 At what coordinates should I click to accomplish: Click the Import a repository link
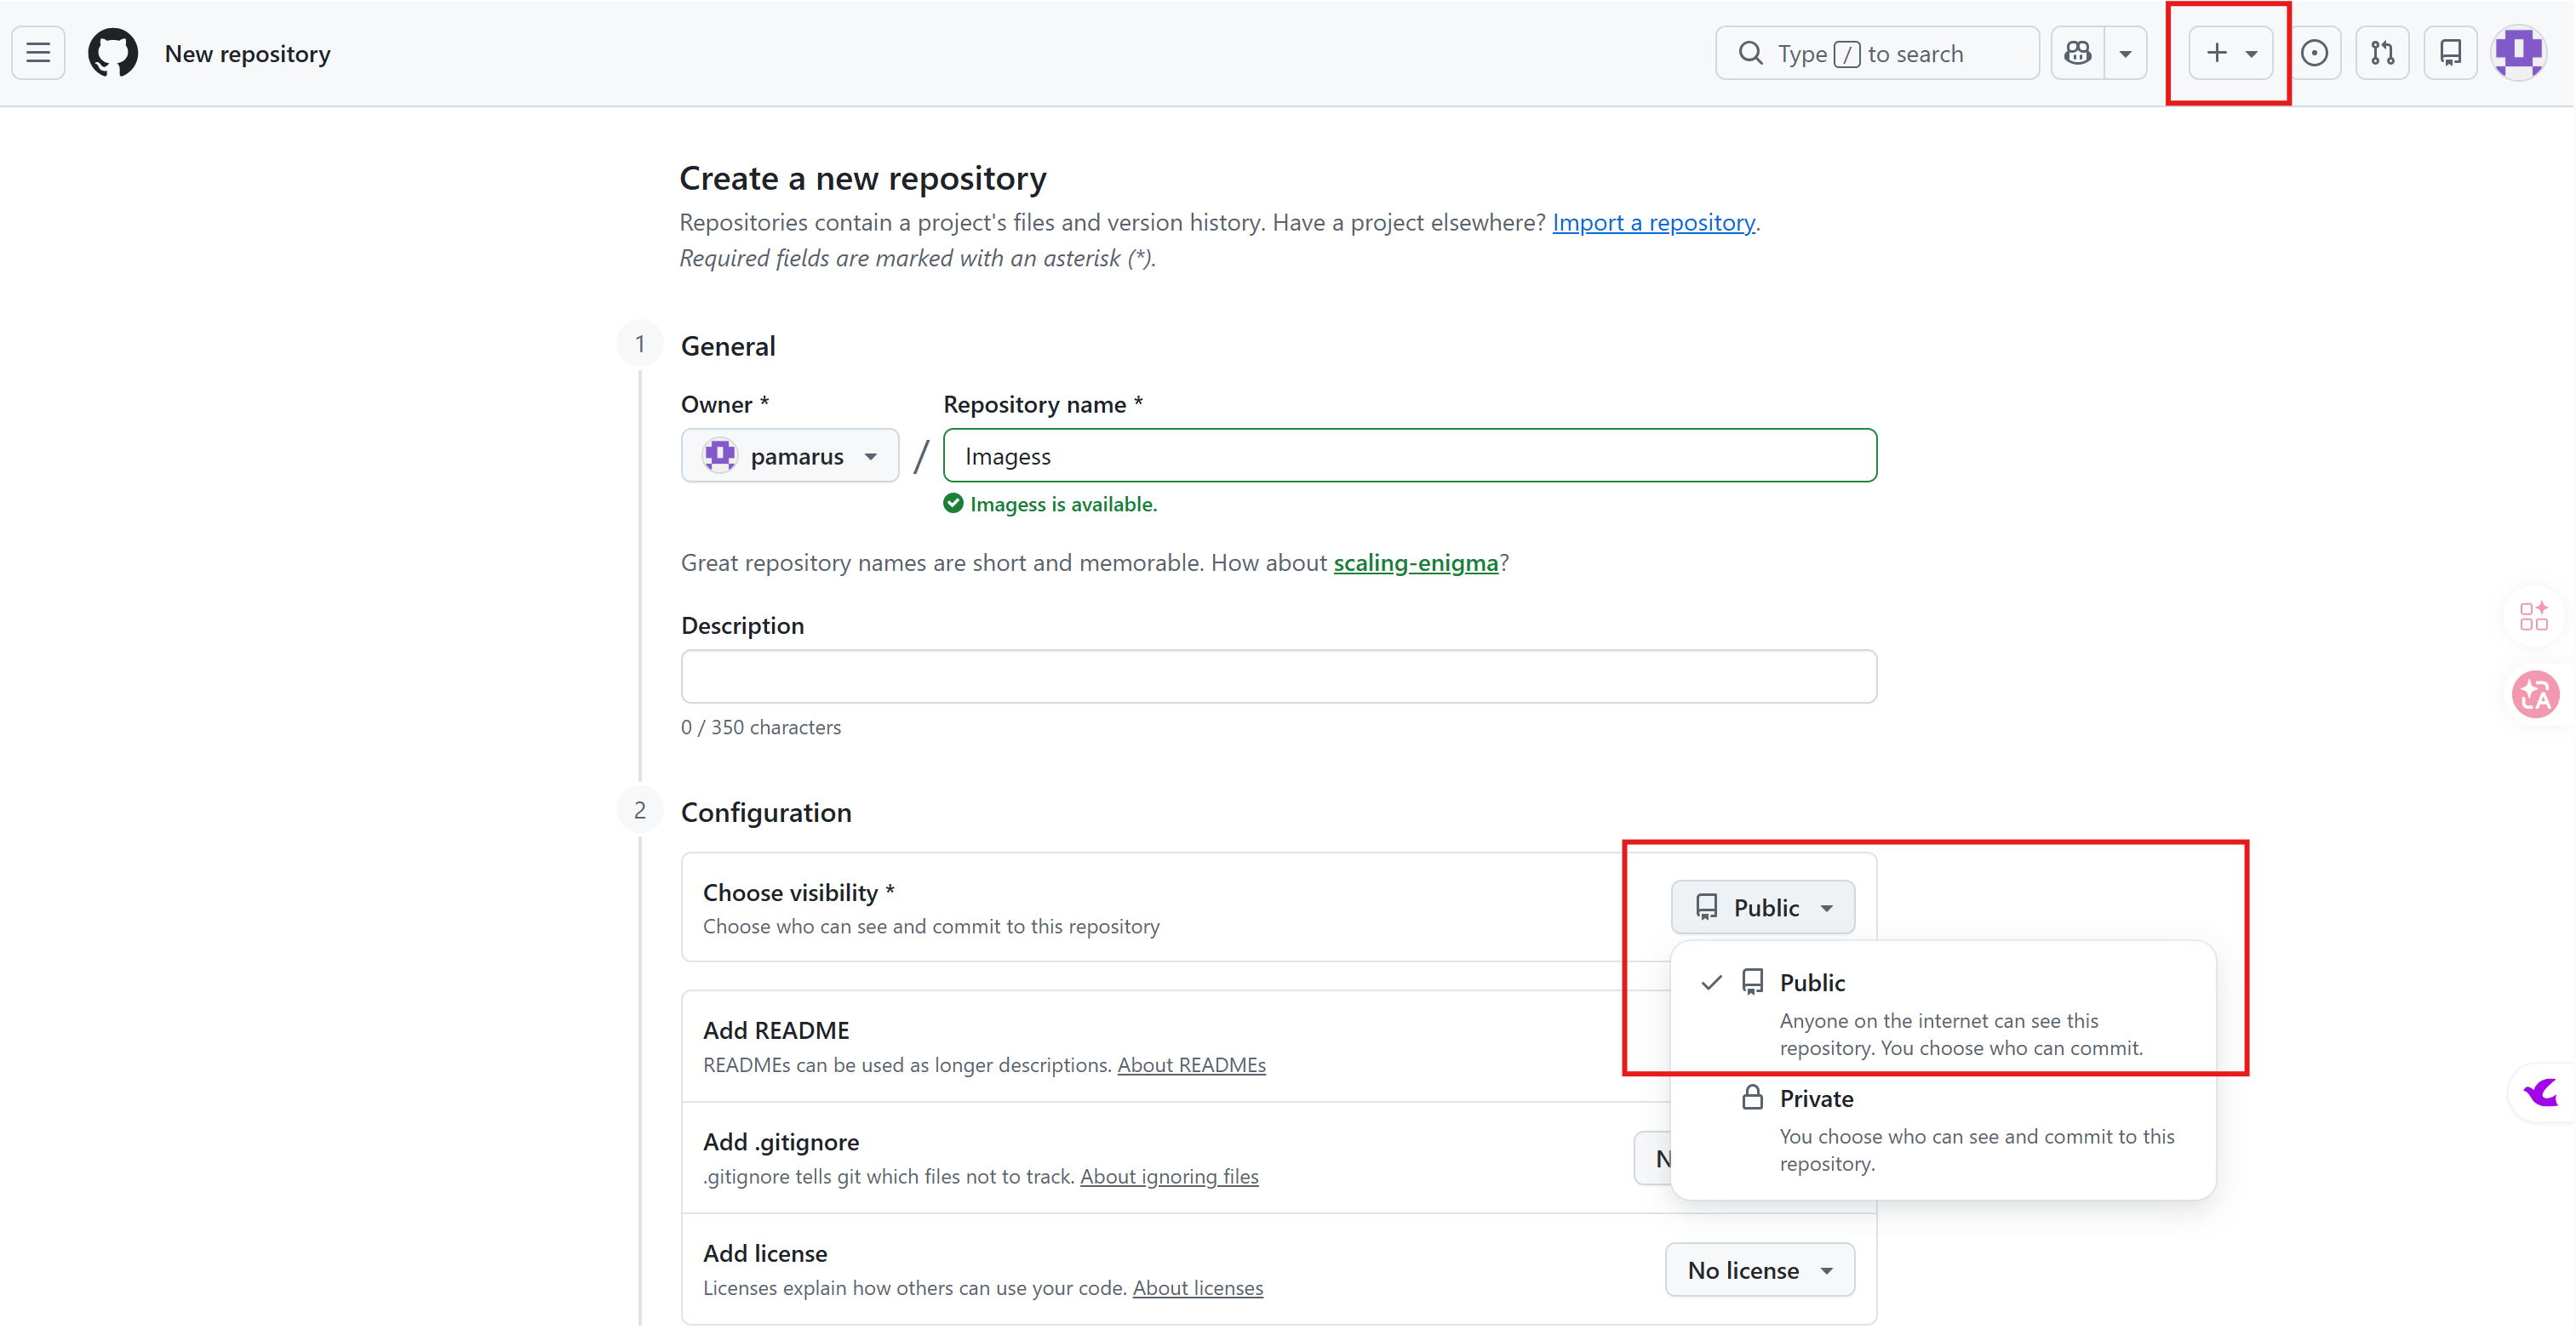coord(1653,222)
